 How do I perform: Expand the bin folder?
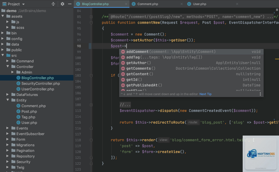[3, 33]
